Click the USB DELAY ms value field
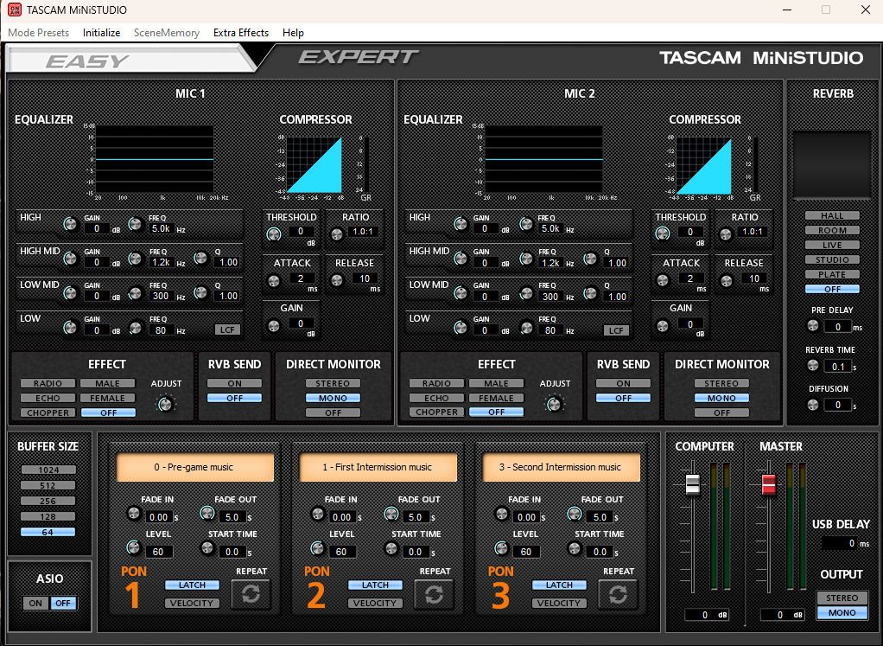The height and width of the screenshot is (646, 883). click(840, 543)
